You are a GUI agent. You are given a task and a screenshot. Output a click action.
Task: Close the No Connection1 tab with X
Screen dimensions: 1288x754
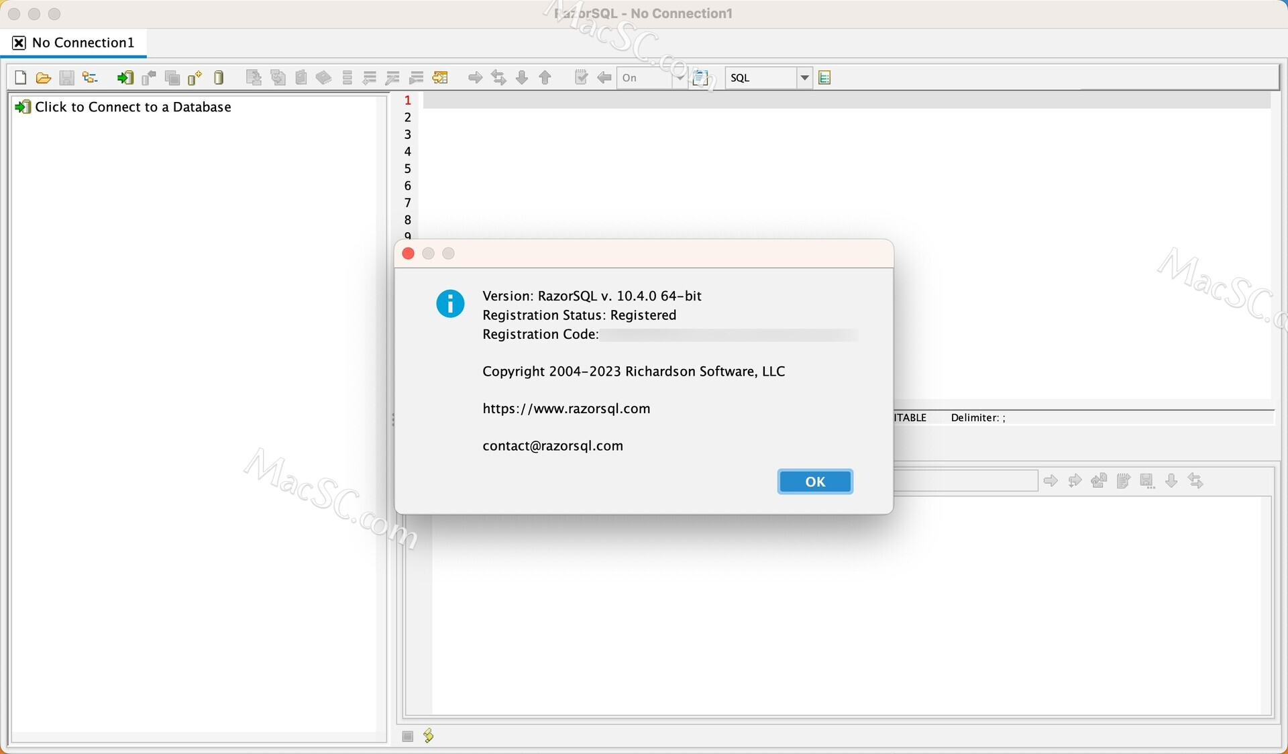click(19, 43)
